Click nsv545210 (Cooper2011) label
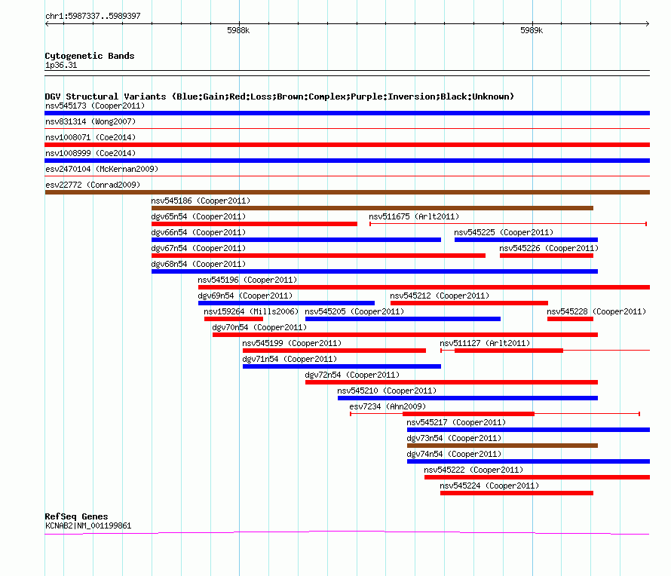This screenshot has width=671, height=576. (x=387, y=391)
